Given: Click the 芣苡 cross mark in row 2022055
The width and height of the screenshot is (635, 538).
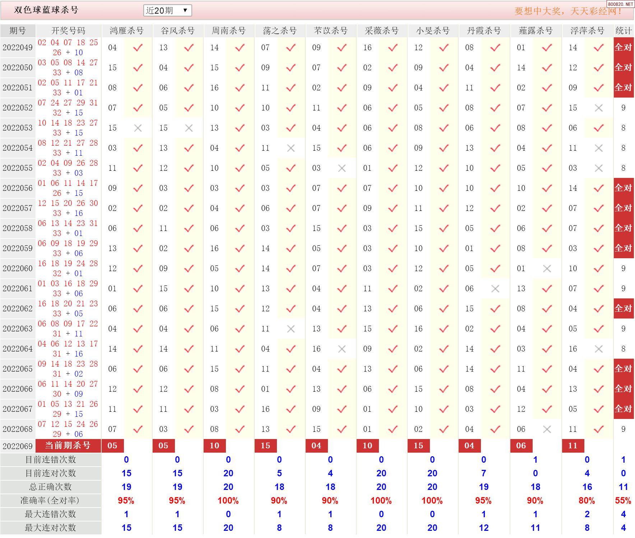Looking at the screenshot, I should pyautogui.click(x=342, y=168).
